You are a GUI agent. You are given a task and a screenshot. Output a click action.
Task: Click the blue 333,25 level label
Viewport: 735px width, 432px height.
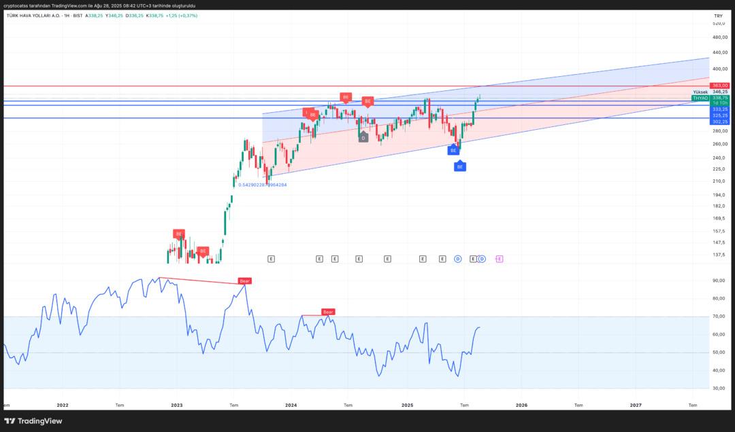tap(720, 109)
